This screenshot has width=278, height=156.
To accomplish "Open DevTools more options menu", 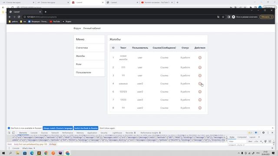I will point(268,133).
